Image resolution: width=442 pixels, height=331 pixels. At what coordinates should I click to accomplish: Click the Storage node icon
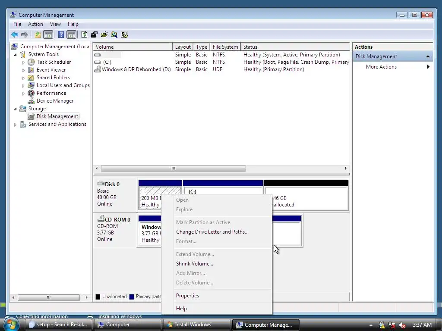[x=23, y=108]
